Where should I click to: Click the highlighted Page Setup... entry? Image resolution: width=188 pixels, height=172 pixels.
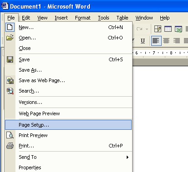(x=68, y=125)
